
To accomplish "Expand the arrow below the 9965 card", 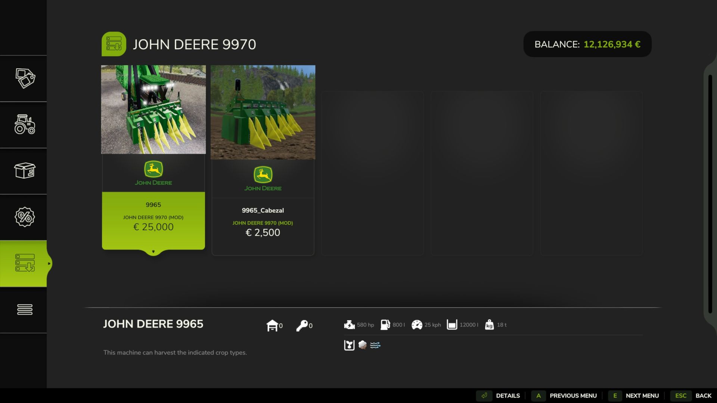I will pyautogui.click(x=153, y=252).
